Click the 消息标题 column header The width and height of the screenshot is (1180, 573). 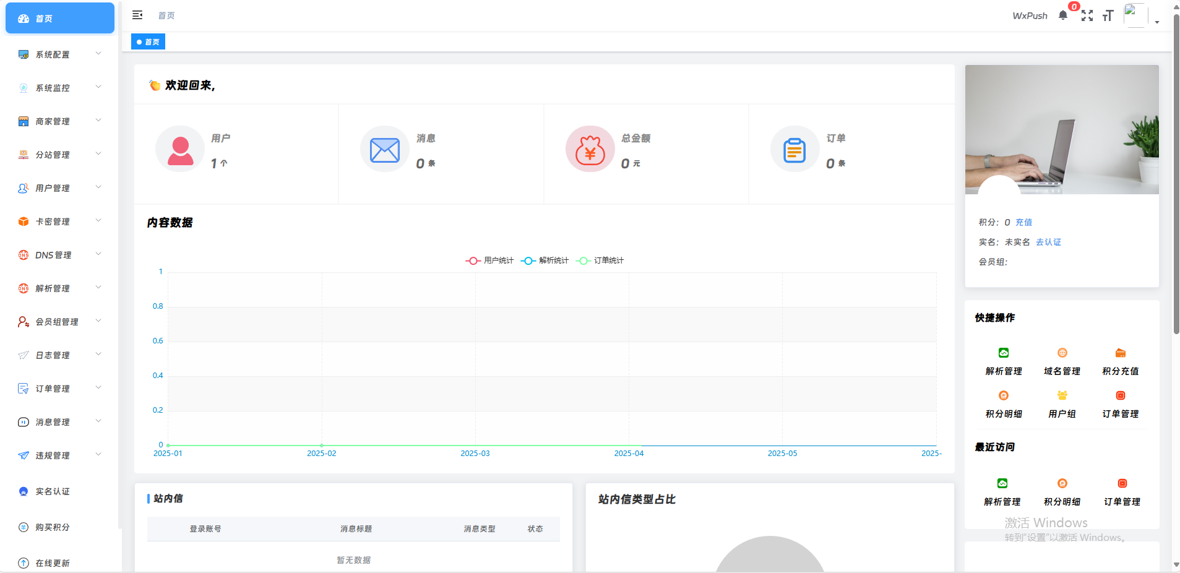pos(356,529)
